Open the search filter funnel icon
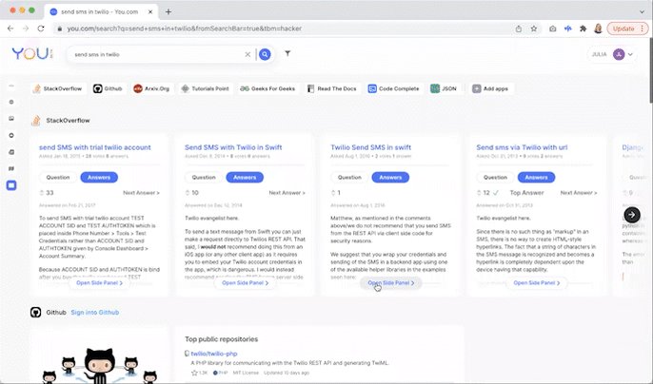Image resolution: width=653 pixels, height=384 pixels. pyautogui.click(x=287, y=53)
